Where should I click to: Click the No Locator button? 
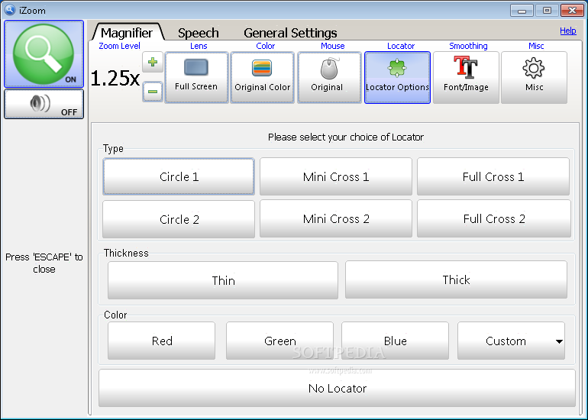coord(337,388)
